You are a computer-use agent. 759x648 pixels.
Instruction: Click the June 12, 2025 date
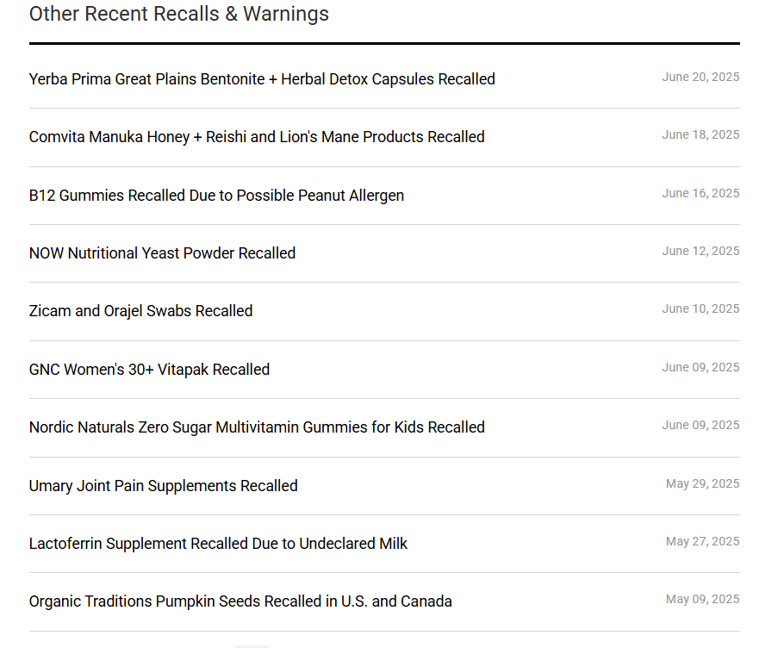[x=700, y=251]
